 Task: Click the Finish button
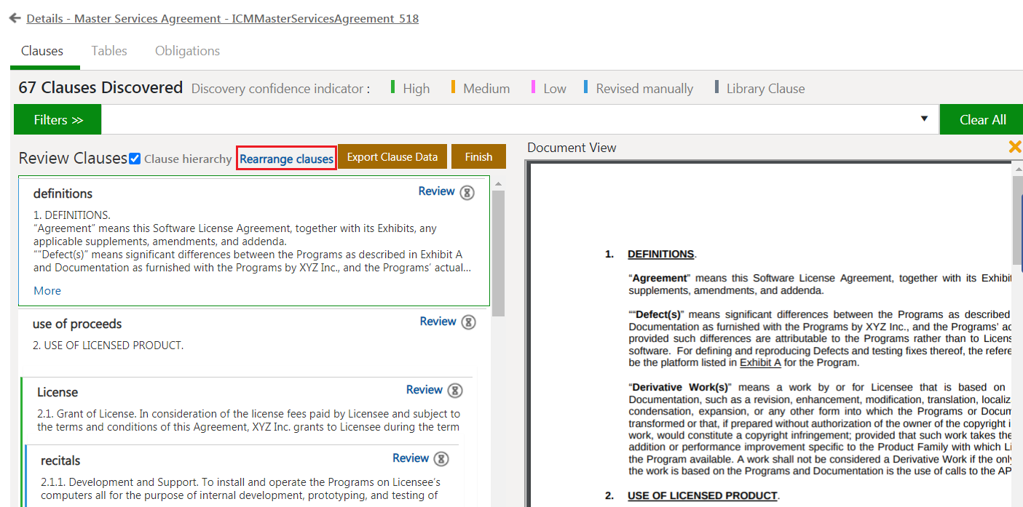(x=478, y=157)
